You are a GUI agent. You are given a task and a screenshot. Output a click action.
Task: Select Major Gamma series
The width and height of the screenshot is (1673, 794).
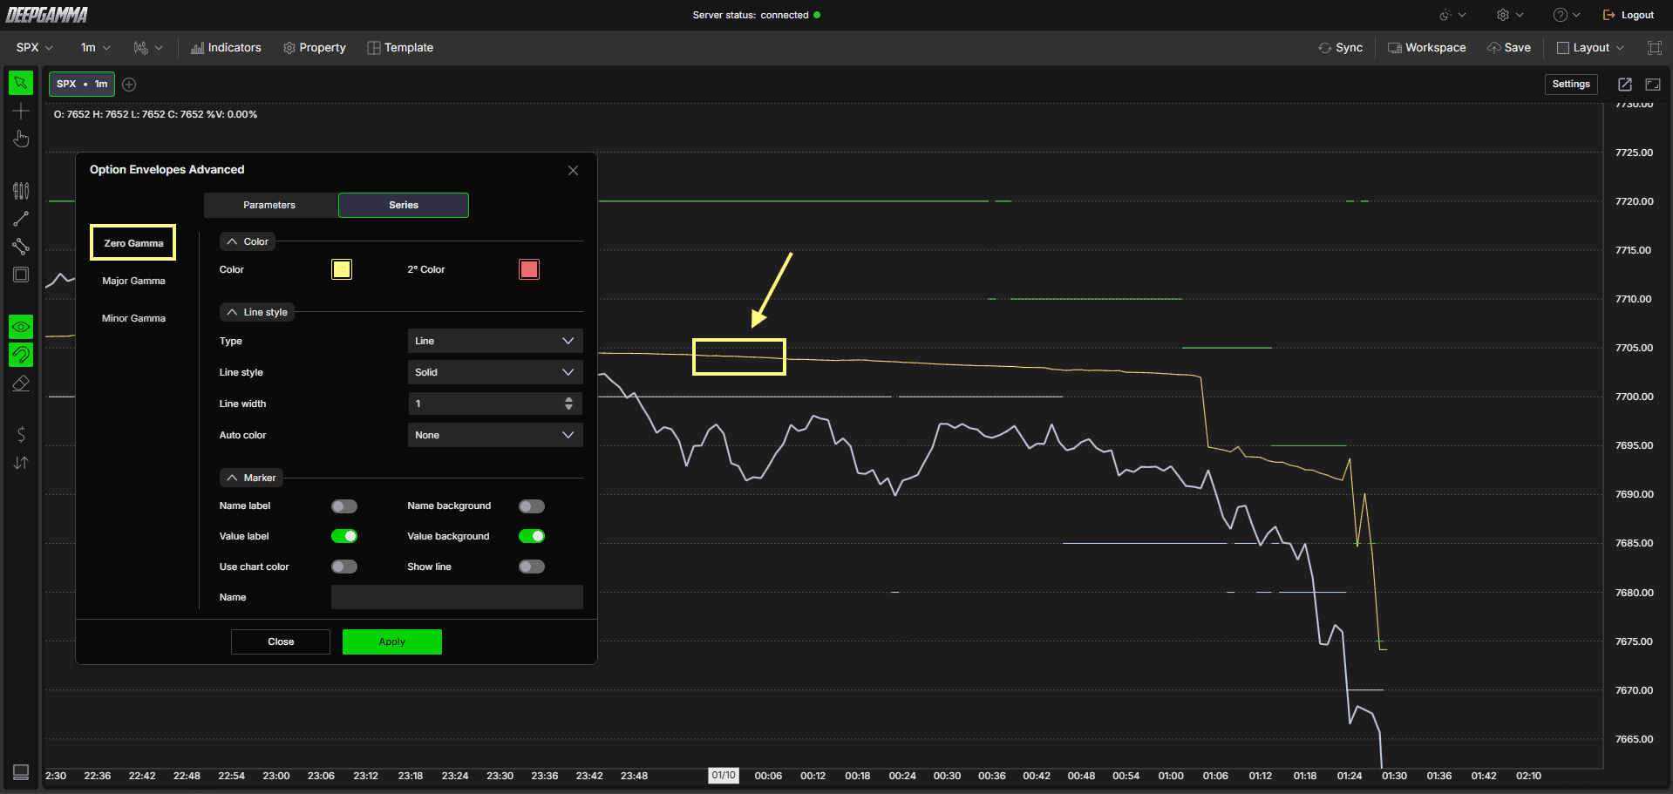coord(133,281)
